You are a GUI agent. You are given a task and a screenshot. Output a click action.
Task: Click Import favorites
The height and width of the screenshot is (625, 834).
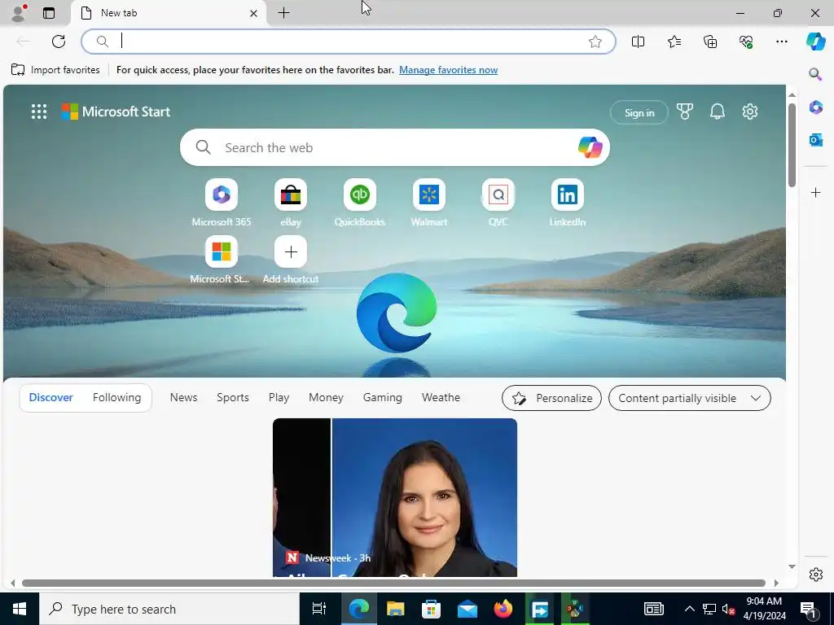(55, 70)
